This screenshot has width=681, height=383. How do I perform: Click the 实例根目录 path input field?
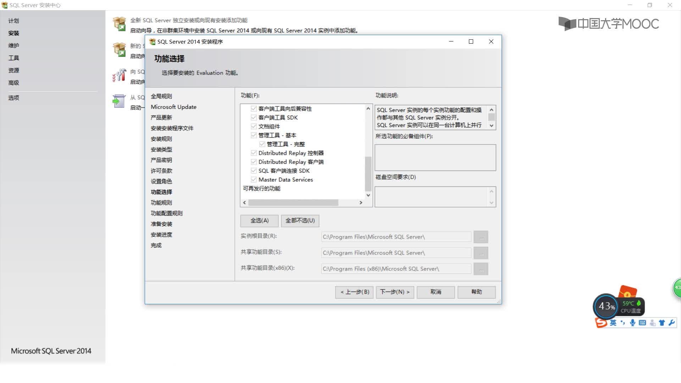396,237
